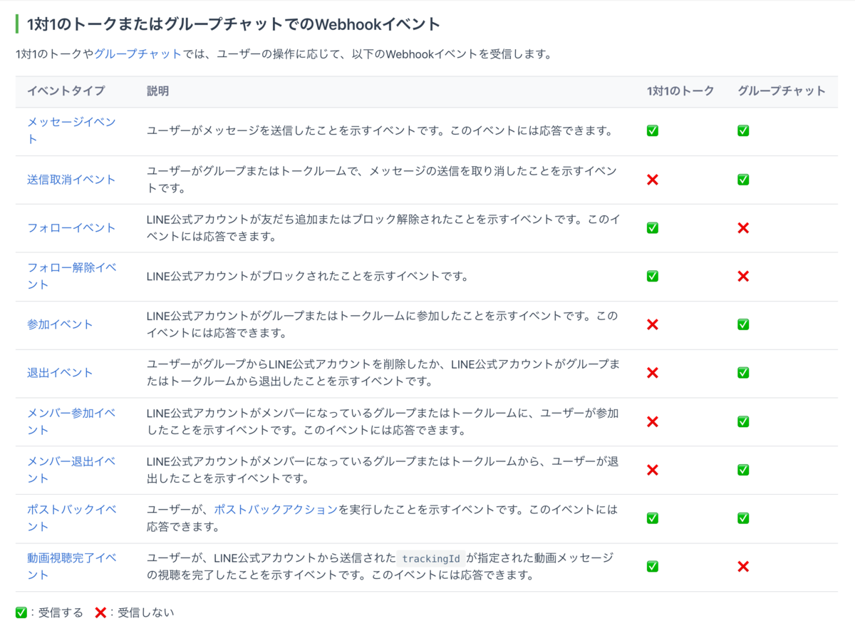Screen dimensions: 855x631
Task: Click the 説明 column header
Action: pyautogui.click(x=157, y=91)
